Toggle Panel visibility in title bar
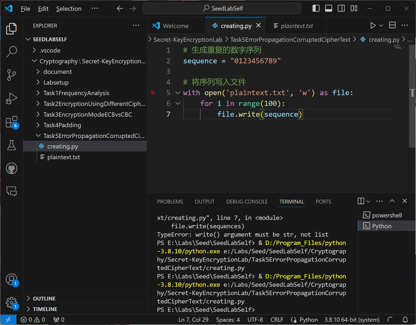Image resolution: width=416 pixels, height=325 pixels. 329,8
